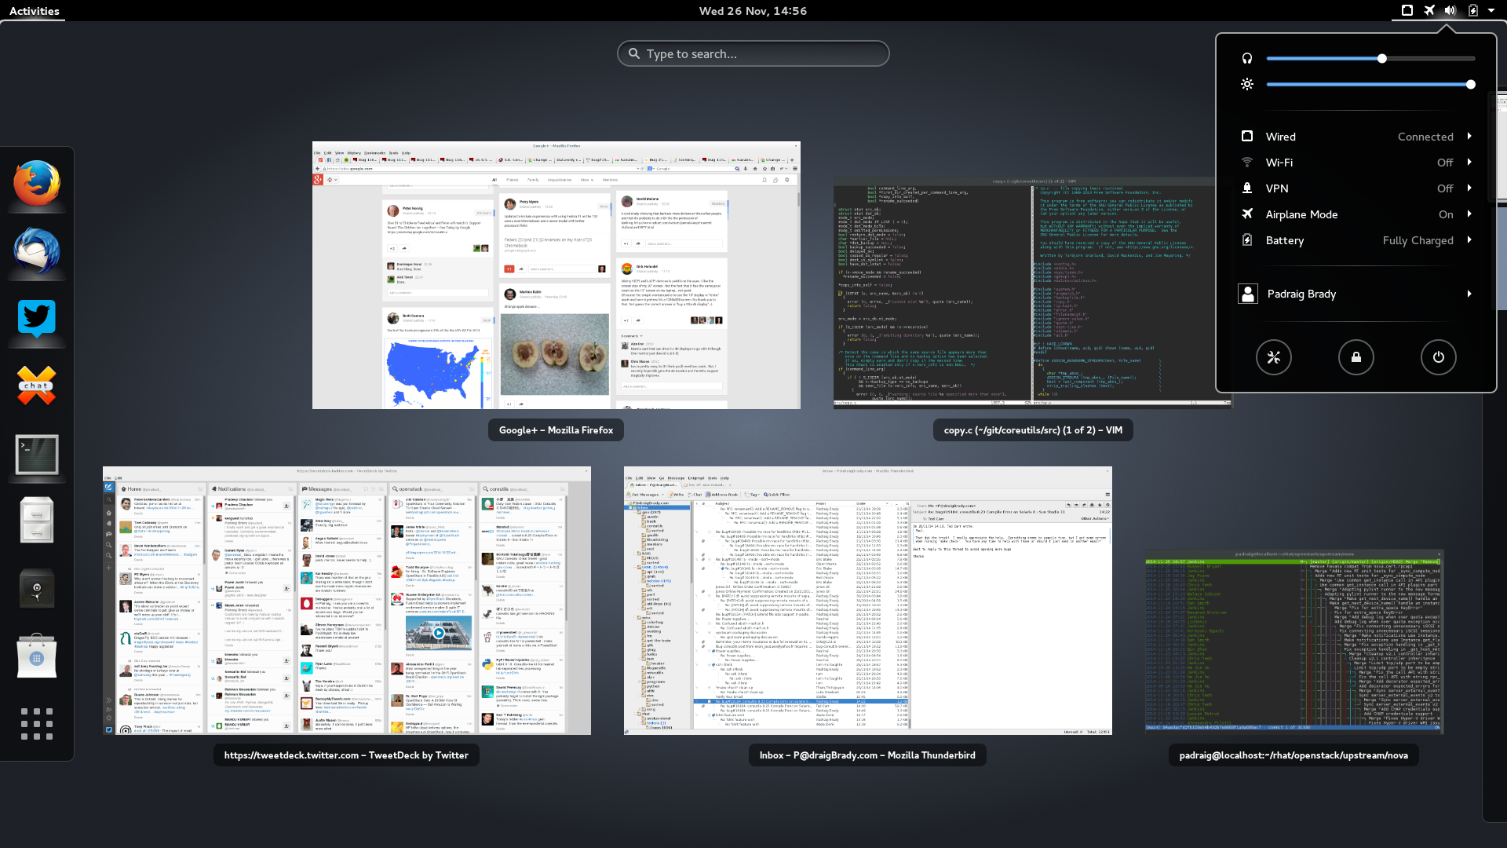Viewport: 1507px width, 848px height.
Task: Click the Google+ – Mozilla Firefox caption
Action: 556,430
